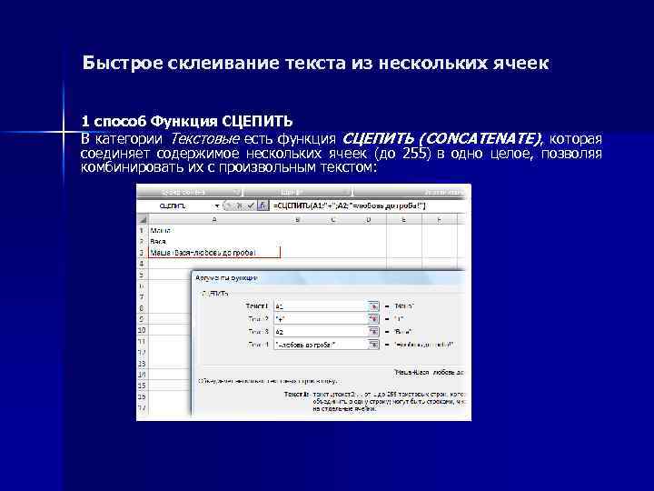Click the Аргументы функции dialog title bar
This screenshot has width=654, height=491.
pyautogui.click(x=329, y=277)
